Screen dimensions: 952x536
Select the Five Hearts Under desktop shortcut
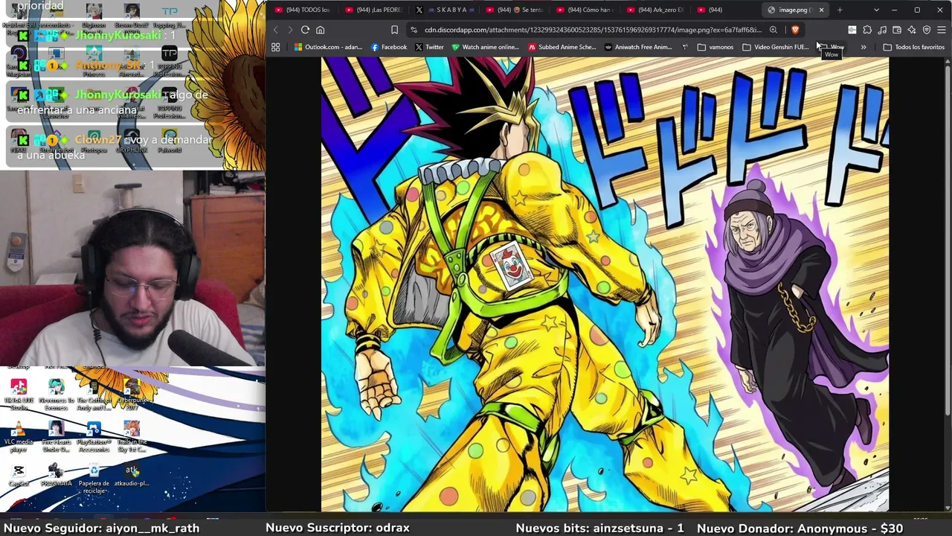56,437
